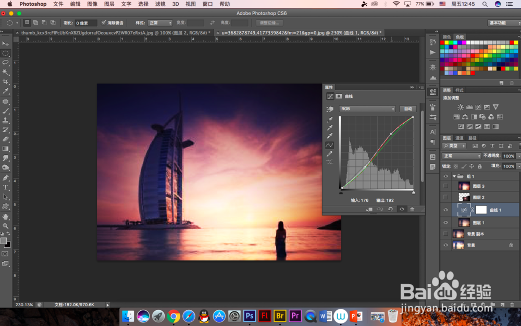Click the Intersect with selection mode icon

pos(53,22)
